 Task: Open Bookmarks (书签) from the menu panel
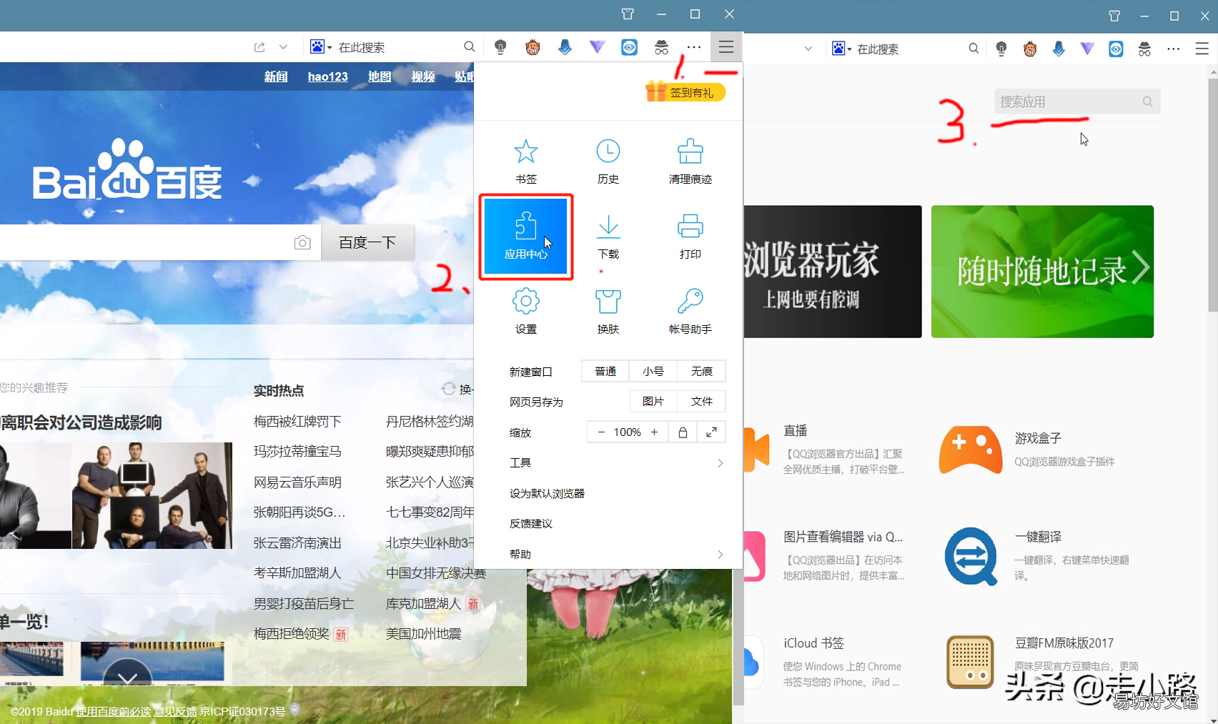point(526,161)
